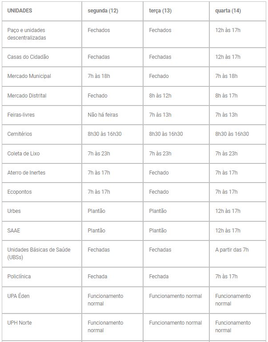
Task: Select the Unidades Básicas de Saúde cell
Action: [x=39, y=253]
